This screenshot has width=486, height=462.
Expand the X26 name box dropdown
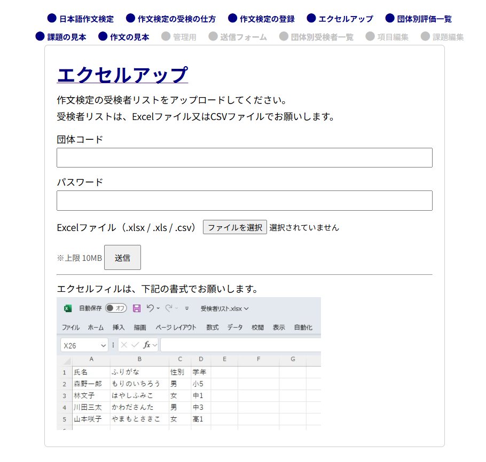tap(103, 346)
